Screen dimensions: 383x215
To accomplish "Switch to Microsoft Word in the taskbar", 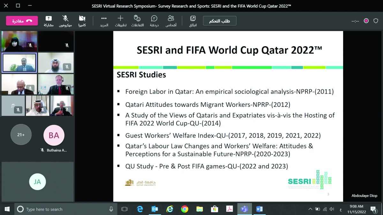I will click(259, 209).
